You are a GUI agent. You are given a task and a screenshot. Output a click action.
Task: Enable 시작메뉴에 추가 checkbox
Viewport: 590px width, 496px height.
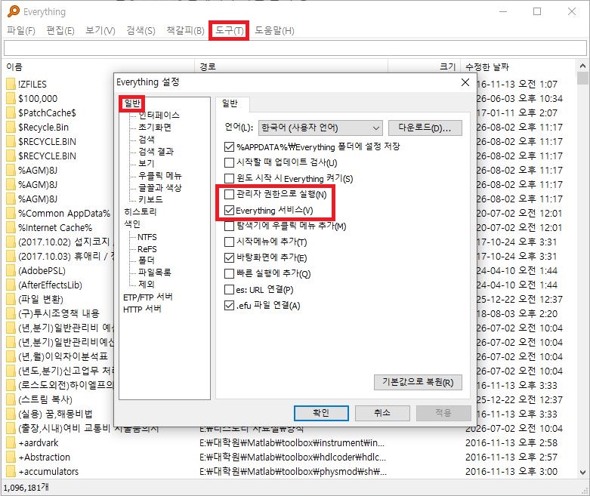[229, 242]
